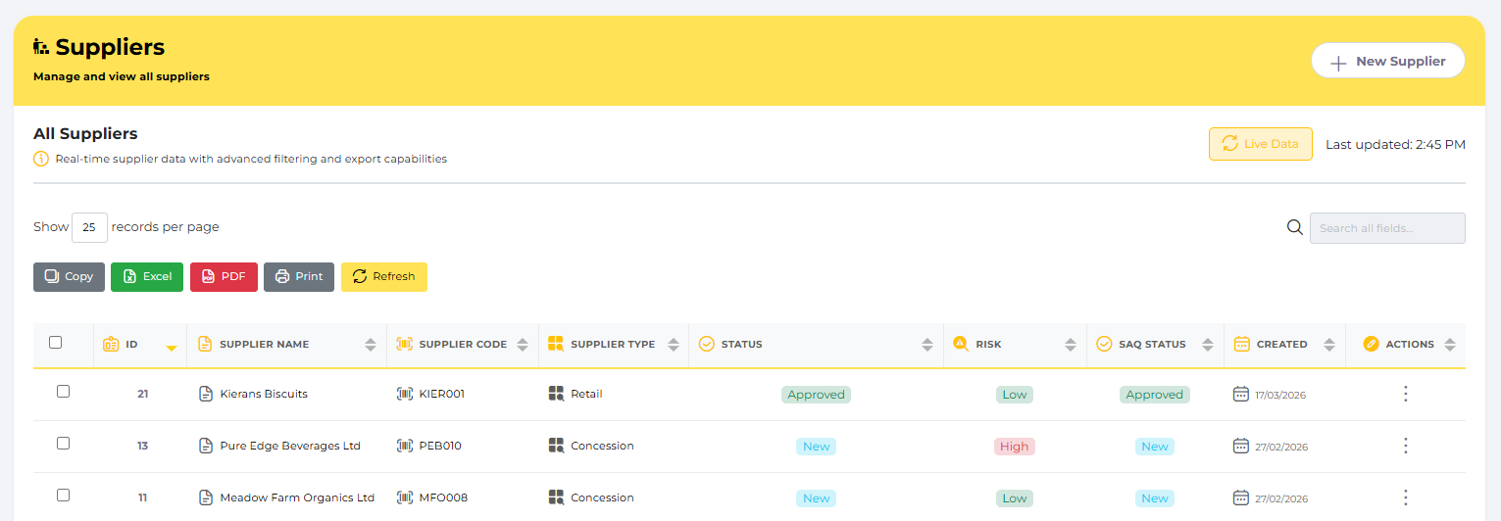
Task: Click the Actions header pencil icon
Action: pyautogui.click(x=1371, y=344)
